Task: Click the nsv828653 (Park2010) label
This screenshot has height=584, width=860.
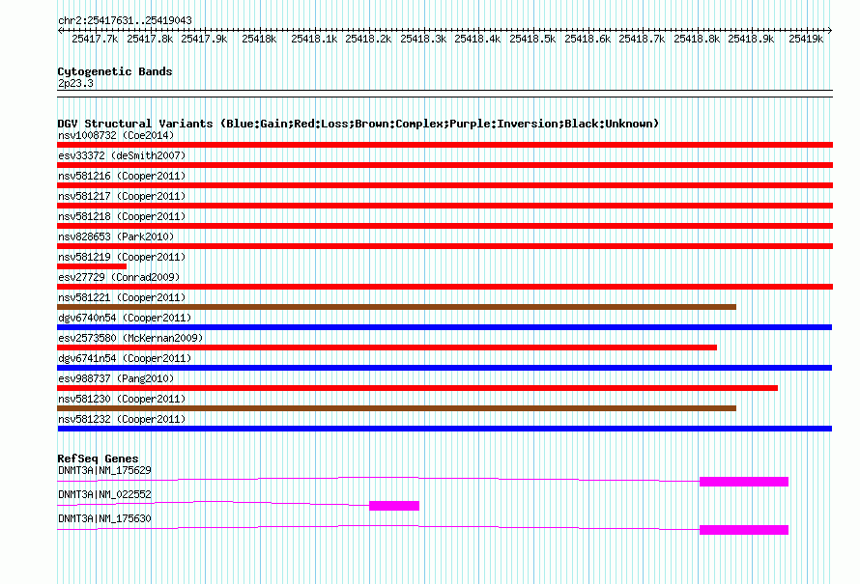Action: 116,236
